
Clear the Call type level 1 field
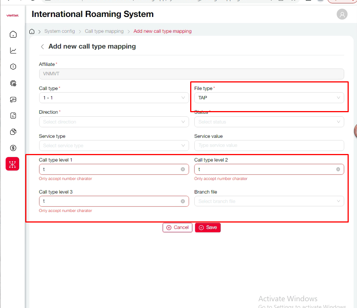(x=183, y=169)
